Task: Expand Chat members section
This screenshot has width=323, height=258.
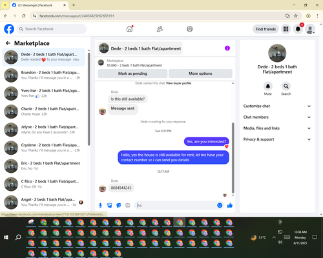Action: [x=277, y=117]
